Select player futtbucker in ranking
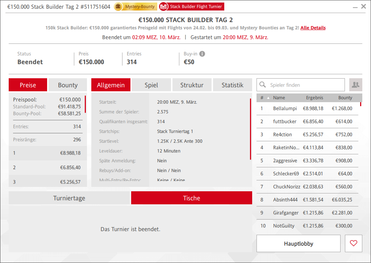 [307, 122]
